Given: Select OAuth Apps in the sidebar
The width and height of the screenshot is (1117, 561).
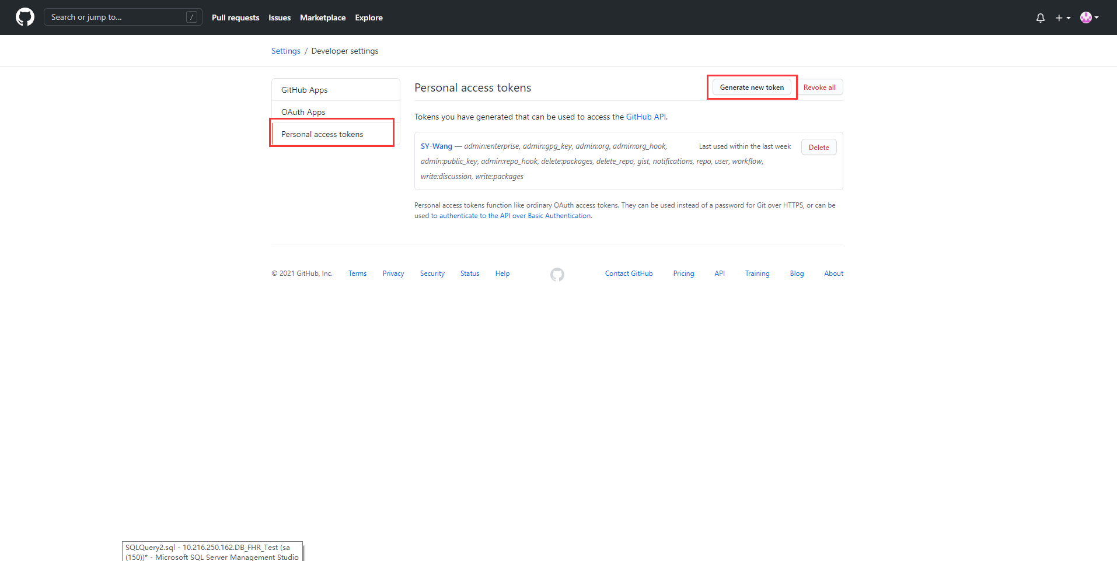Looking at the screenshot, I should 336,112.
